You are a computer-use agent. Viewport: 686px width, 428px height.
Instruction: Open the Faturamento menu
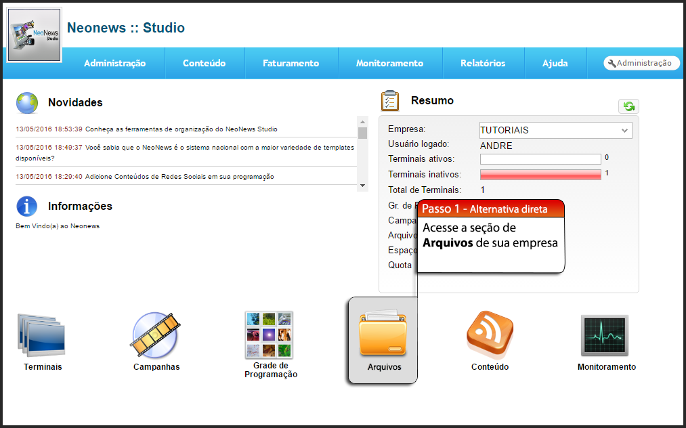[x=291, y=63]
